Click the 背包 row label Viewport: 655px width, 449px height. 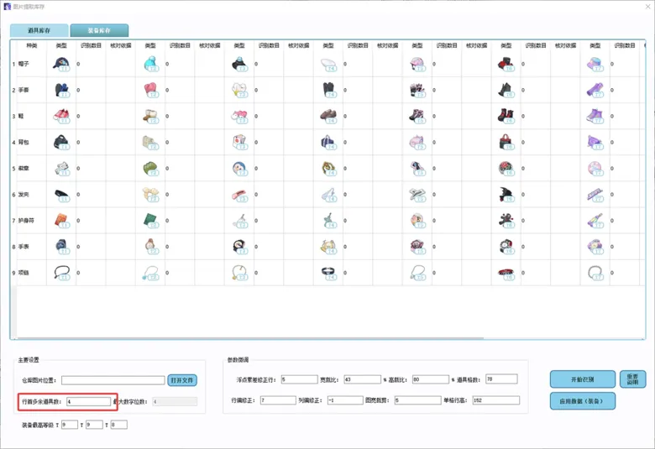[24, 142]
